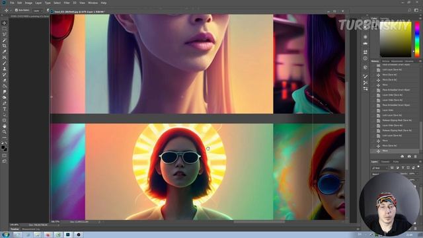The width and height of the screenshot is (423, 238).
Task: Switch to the Channels tab
Action: click(385, 161)
